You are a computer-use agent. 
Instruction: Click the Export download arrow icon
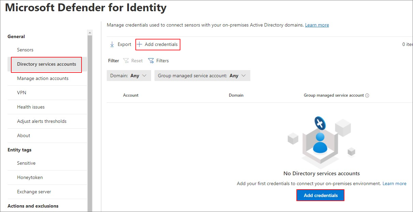[112, 45]
